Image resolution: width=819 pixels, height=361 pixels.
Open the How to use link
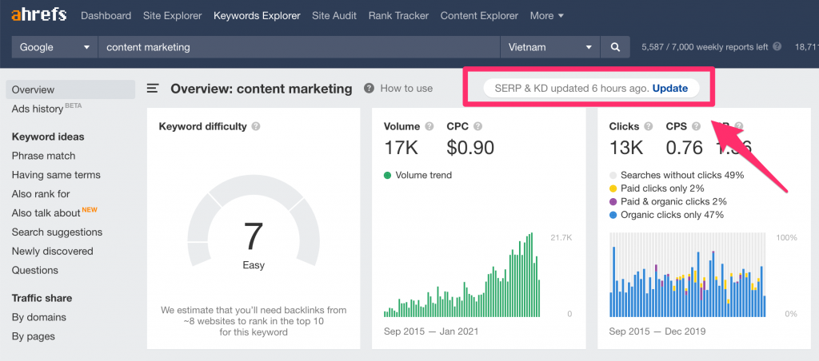point(406,88)
